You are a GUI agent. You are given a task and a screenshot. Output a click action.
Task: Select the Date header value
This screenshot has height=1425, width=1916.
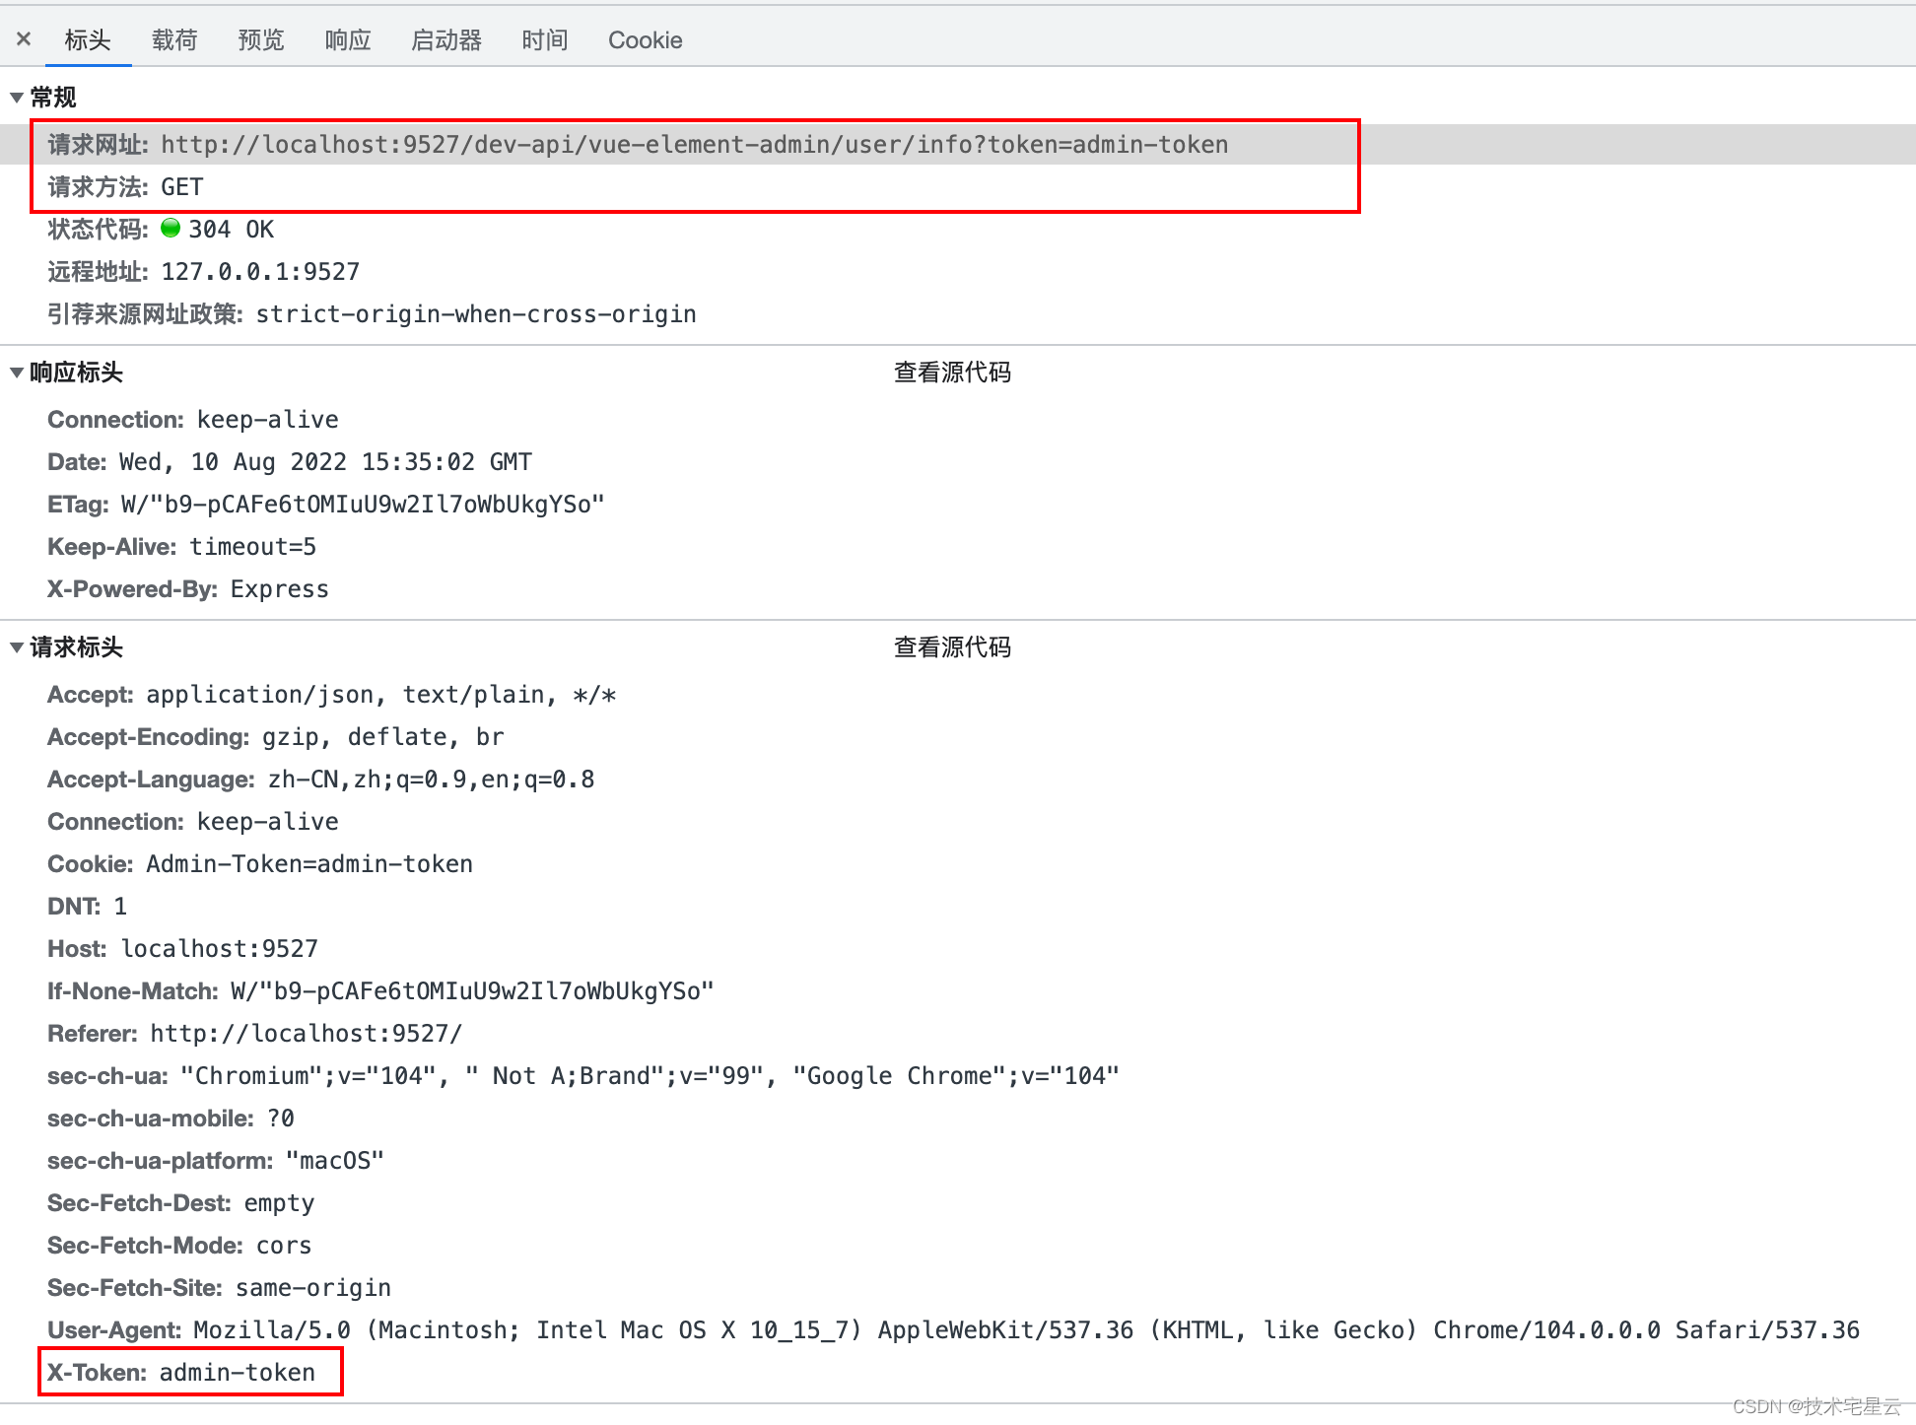[x=325, y=462]
